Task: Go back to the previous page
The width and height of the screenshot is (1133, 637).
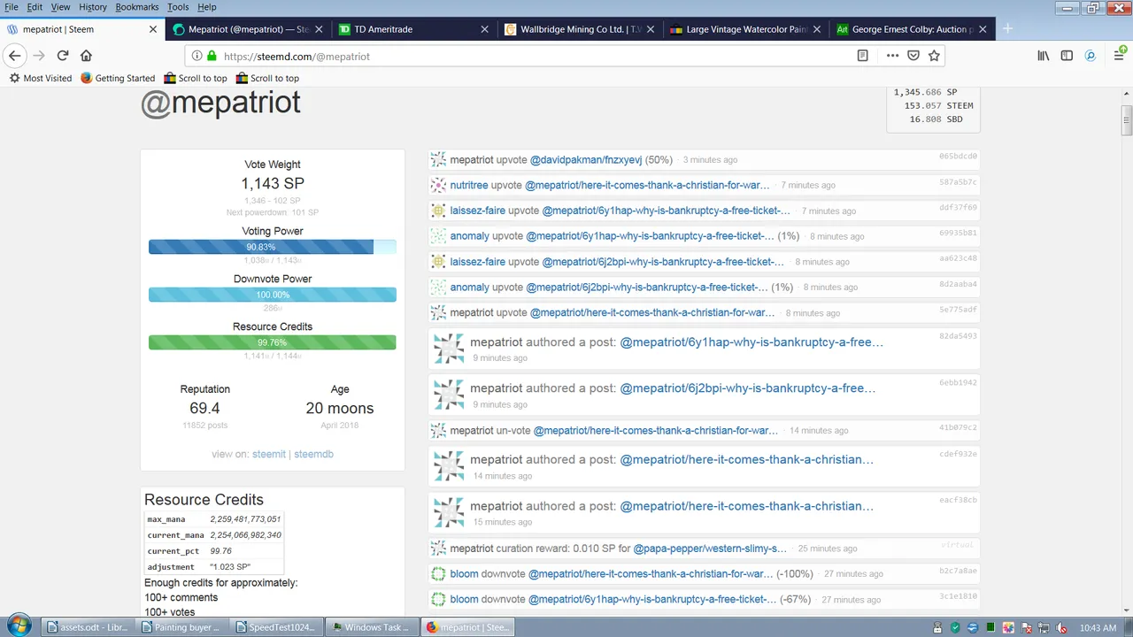Action: [x=15, y=56]
